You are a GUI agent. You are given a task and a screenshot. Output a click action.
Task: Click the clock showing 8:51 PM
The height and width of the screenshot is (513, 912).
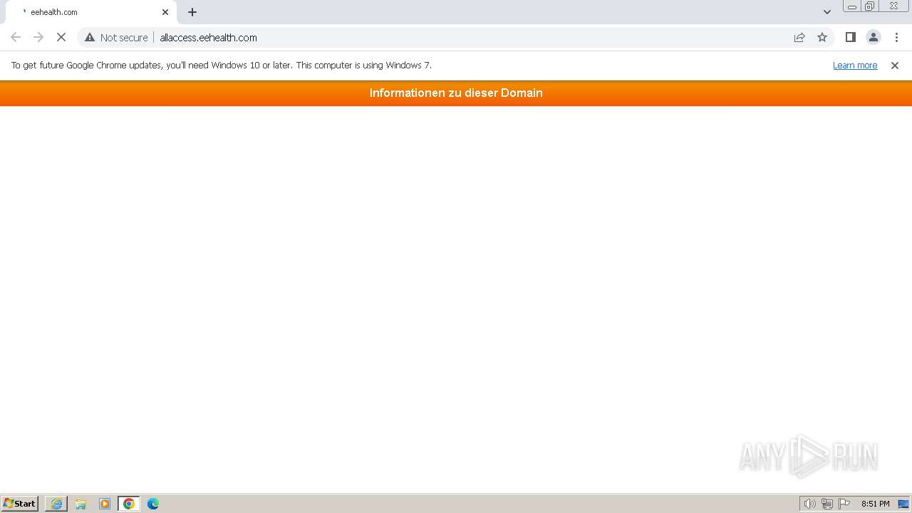[875, 504]
